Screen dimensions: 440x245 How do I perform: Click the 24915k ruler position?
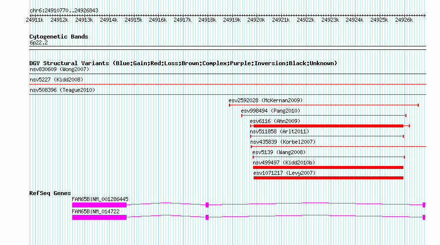133,20
